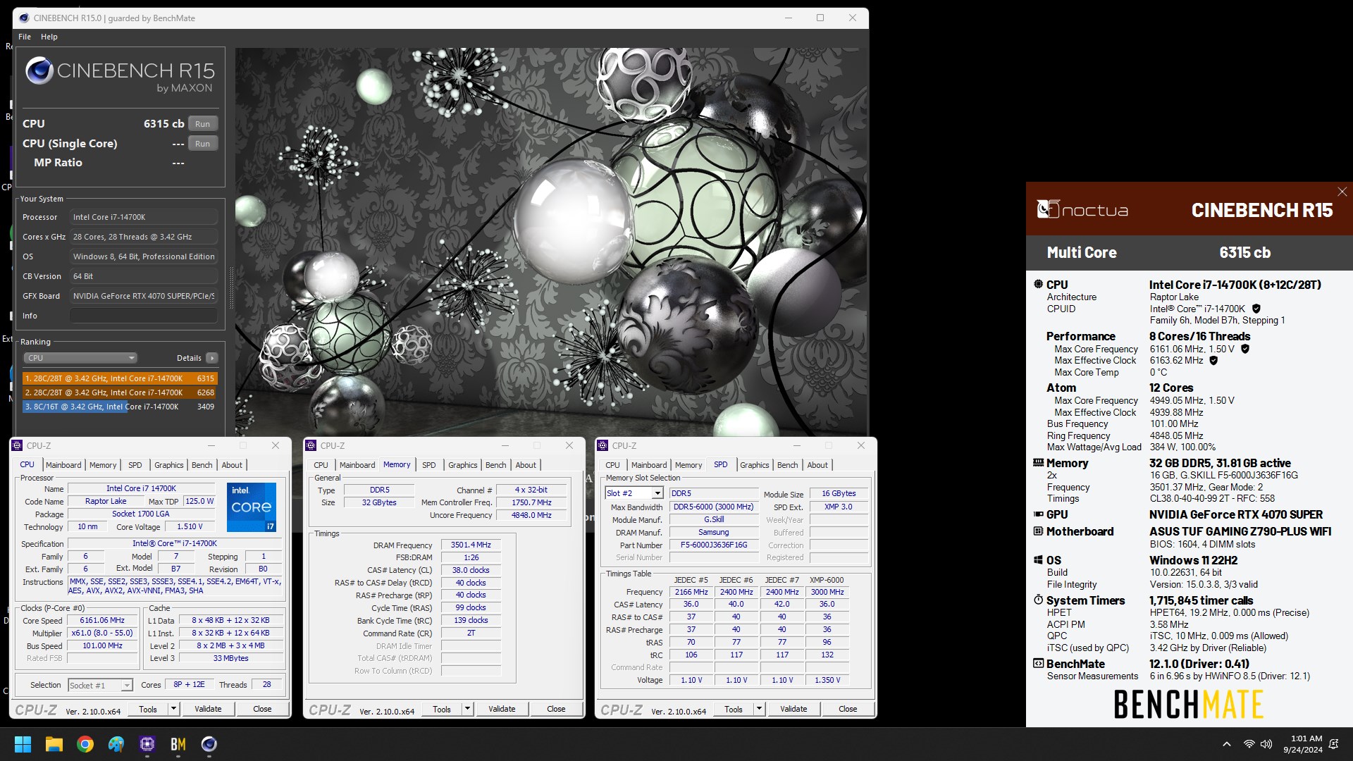
Task: Close the BenchMate result panel
Action: 1342,192
